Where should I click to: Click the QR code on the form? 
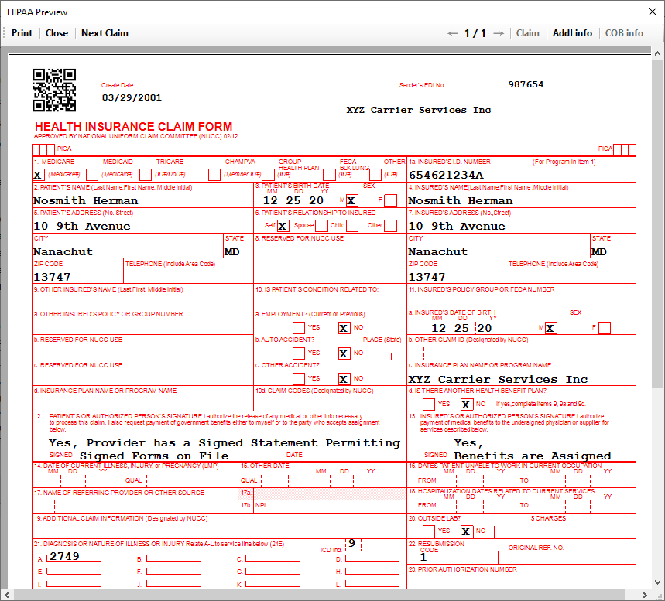(x=54, y=90)
